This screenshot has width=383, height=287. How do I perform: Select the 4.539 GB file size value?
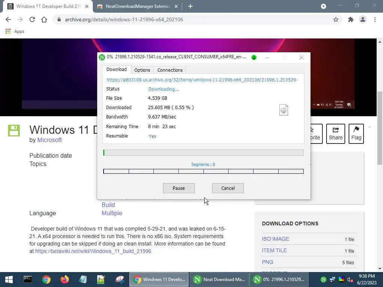(x=157, y=98)
